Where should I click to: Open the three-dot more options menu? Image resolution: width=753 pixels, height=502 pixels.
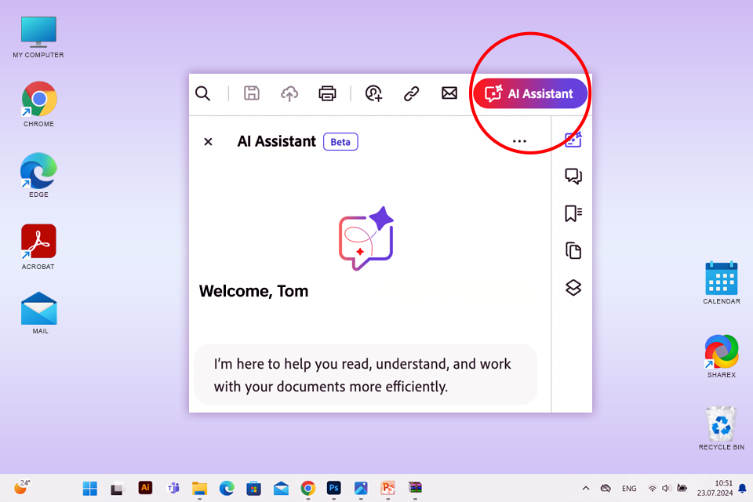point(519,141)
